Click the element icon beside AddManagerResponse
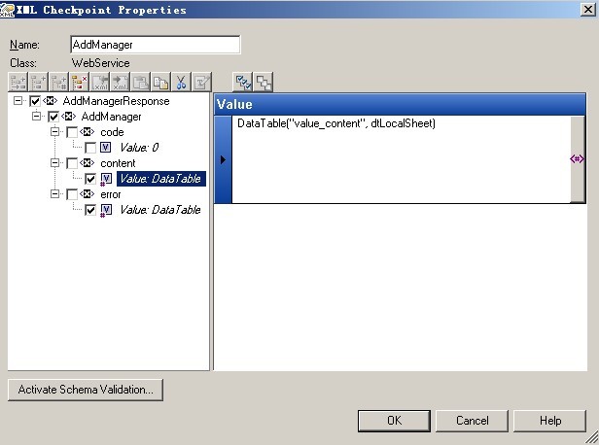The image size is (599, 445). click(x=50, y=101)
